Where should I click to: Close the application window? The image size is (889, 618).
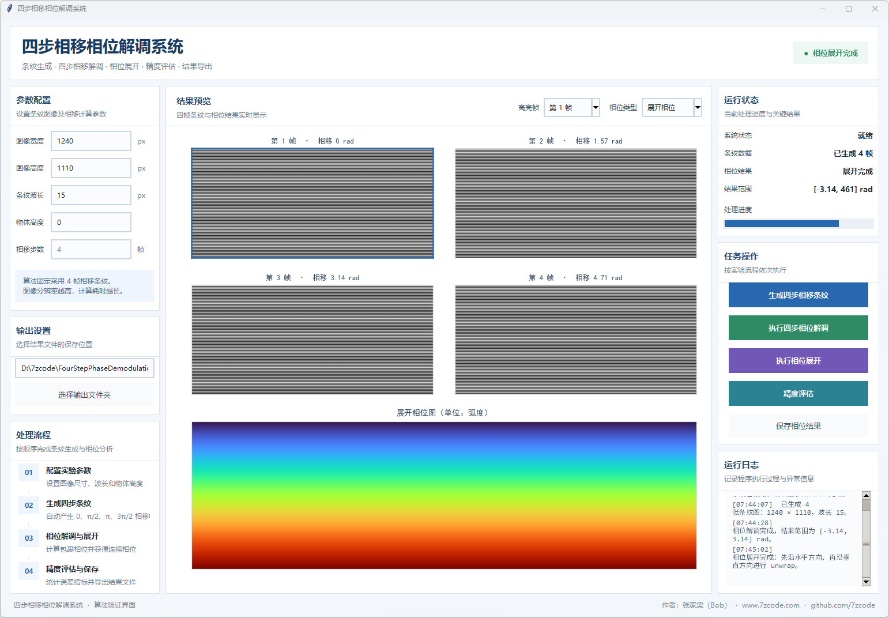[875, 9]
